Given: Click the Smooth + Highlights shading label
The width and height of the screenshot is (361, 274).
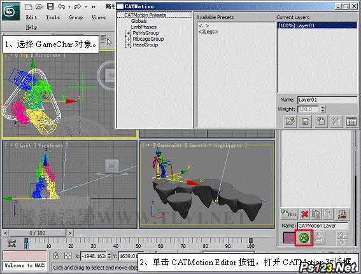Looking at the screenshot, I should tap(215, 146).
